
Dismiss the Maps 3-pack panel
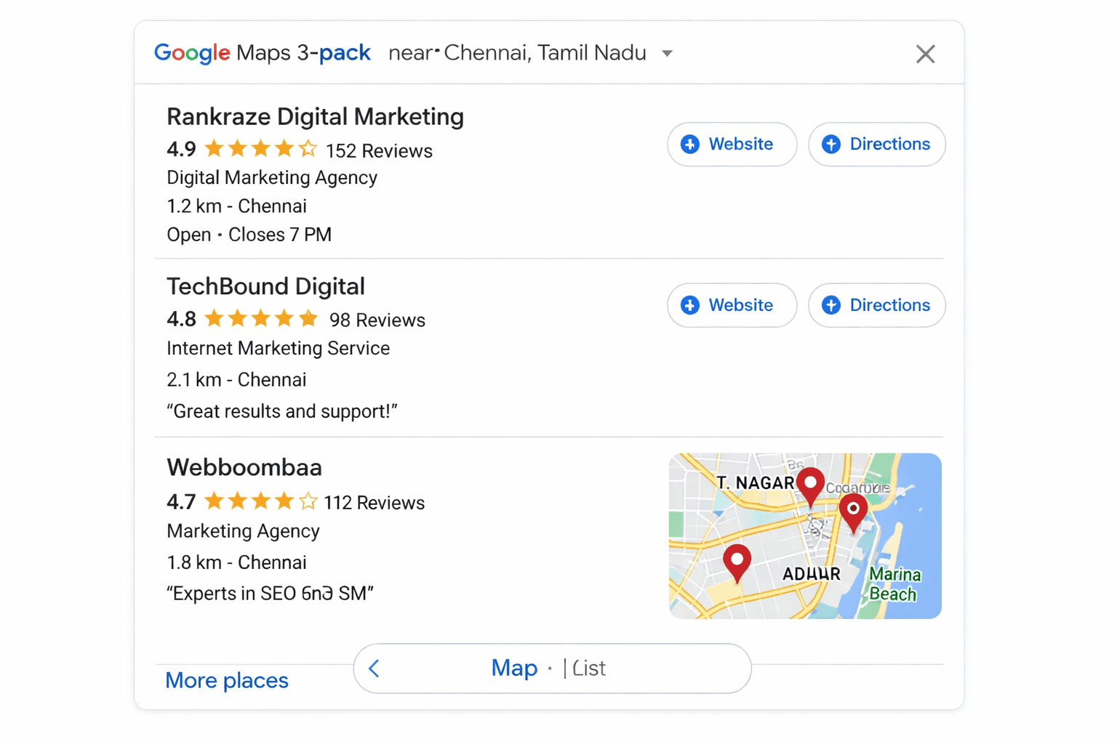click(x=925, y=53)
